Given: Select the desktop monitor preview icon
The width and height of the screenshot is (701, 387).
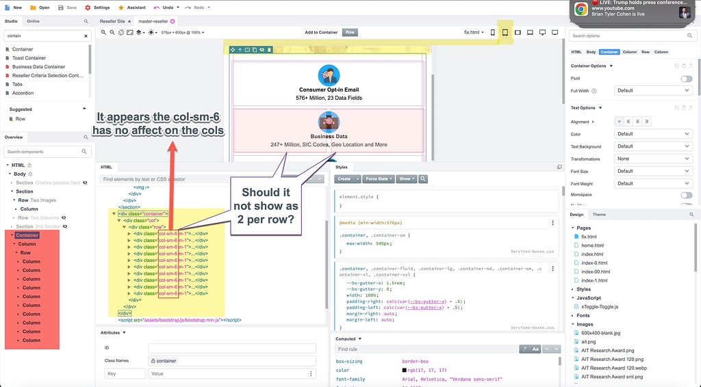Looking at the screenshot, I should [542, 33].
